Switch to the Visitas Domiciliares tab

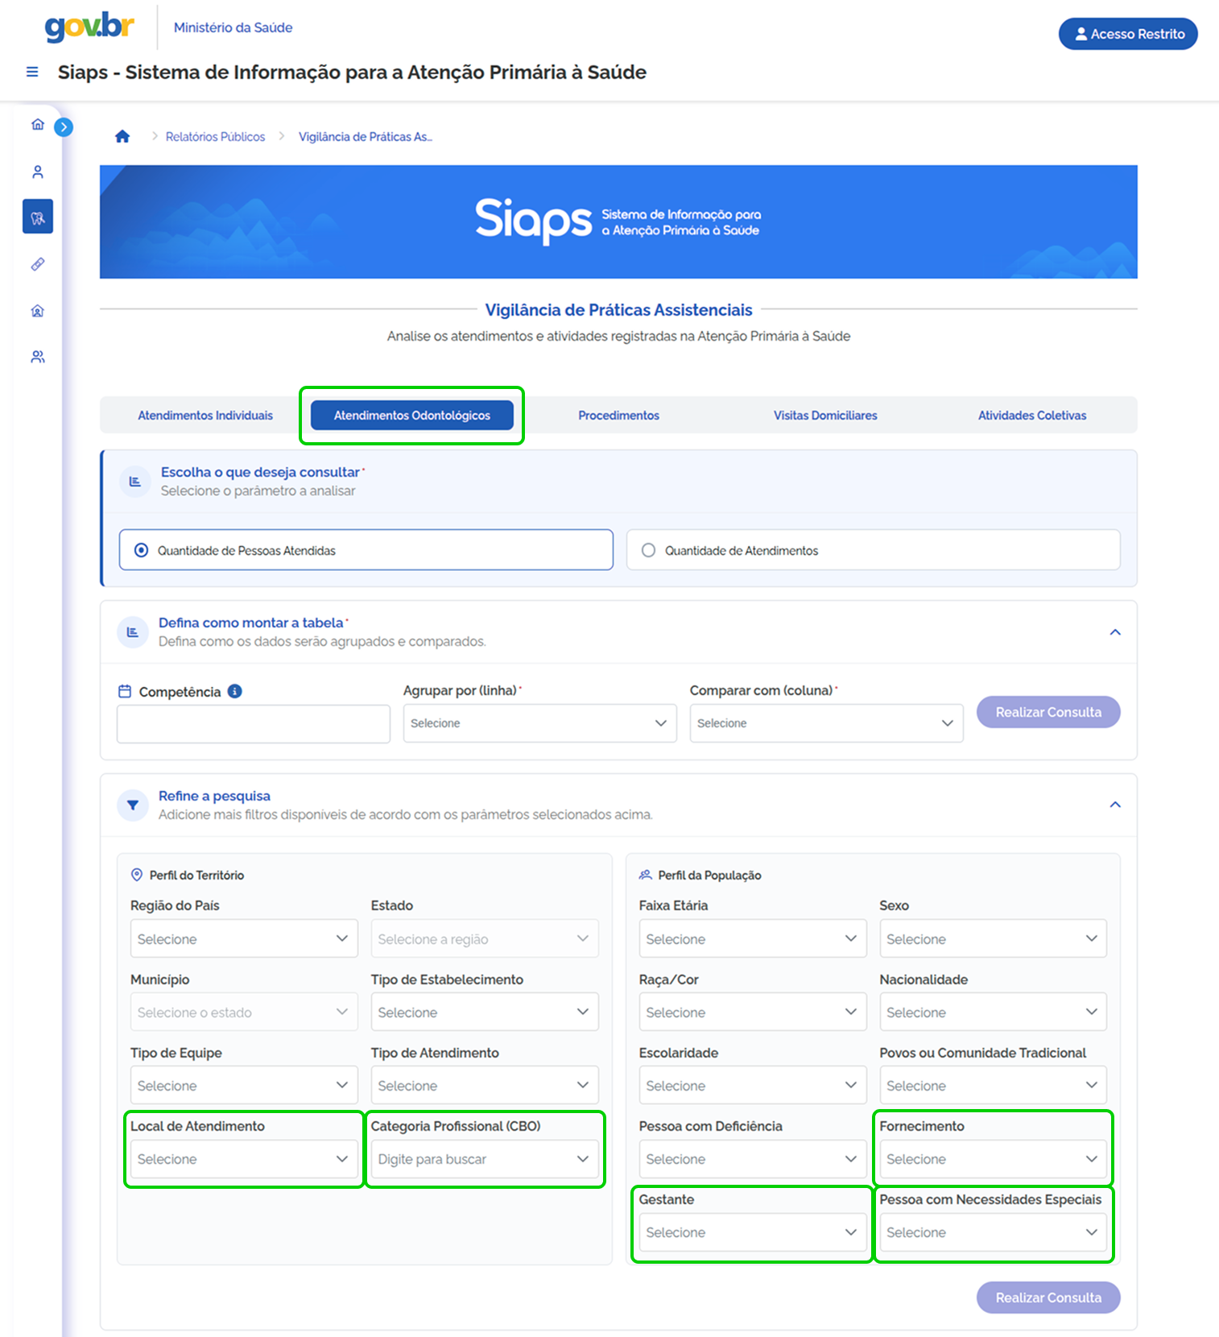point(825,415)
